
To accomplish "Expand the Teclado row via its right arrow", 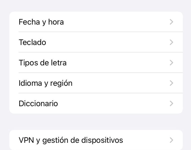I will pos(172,42).
